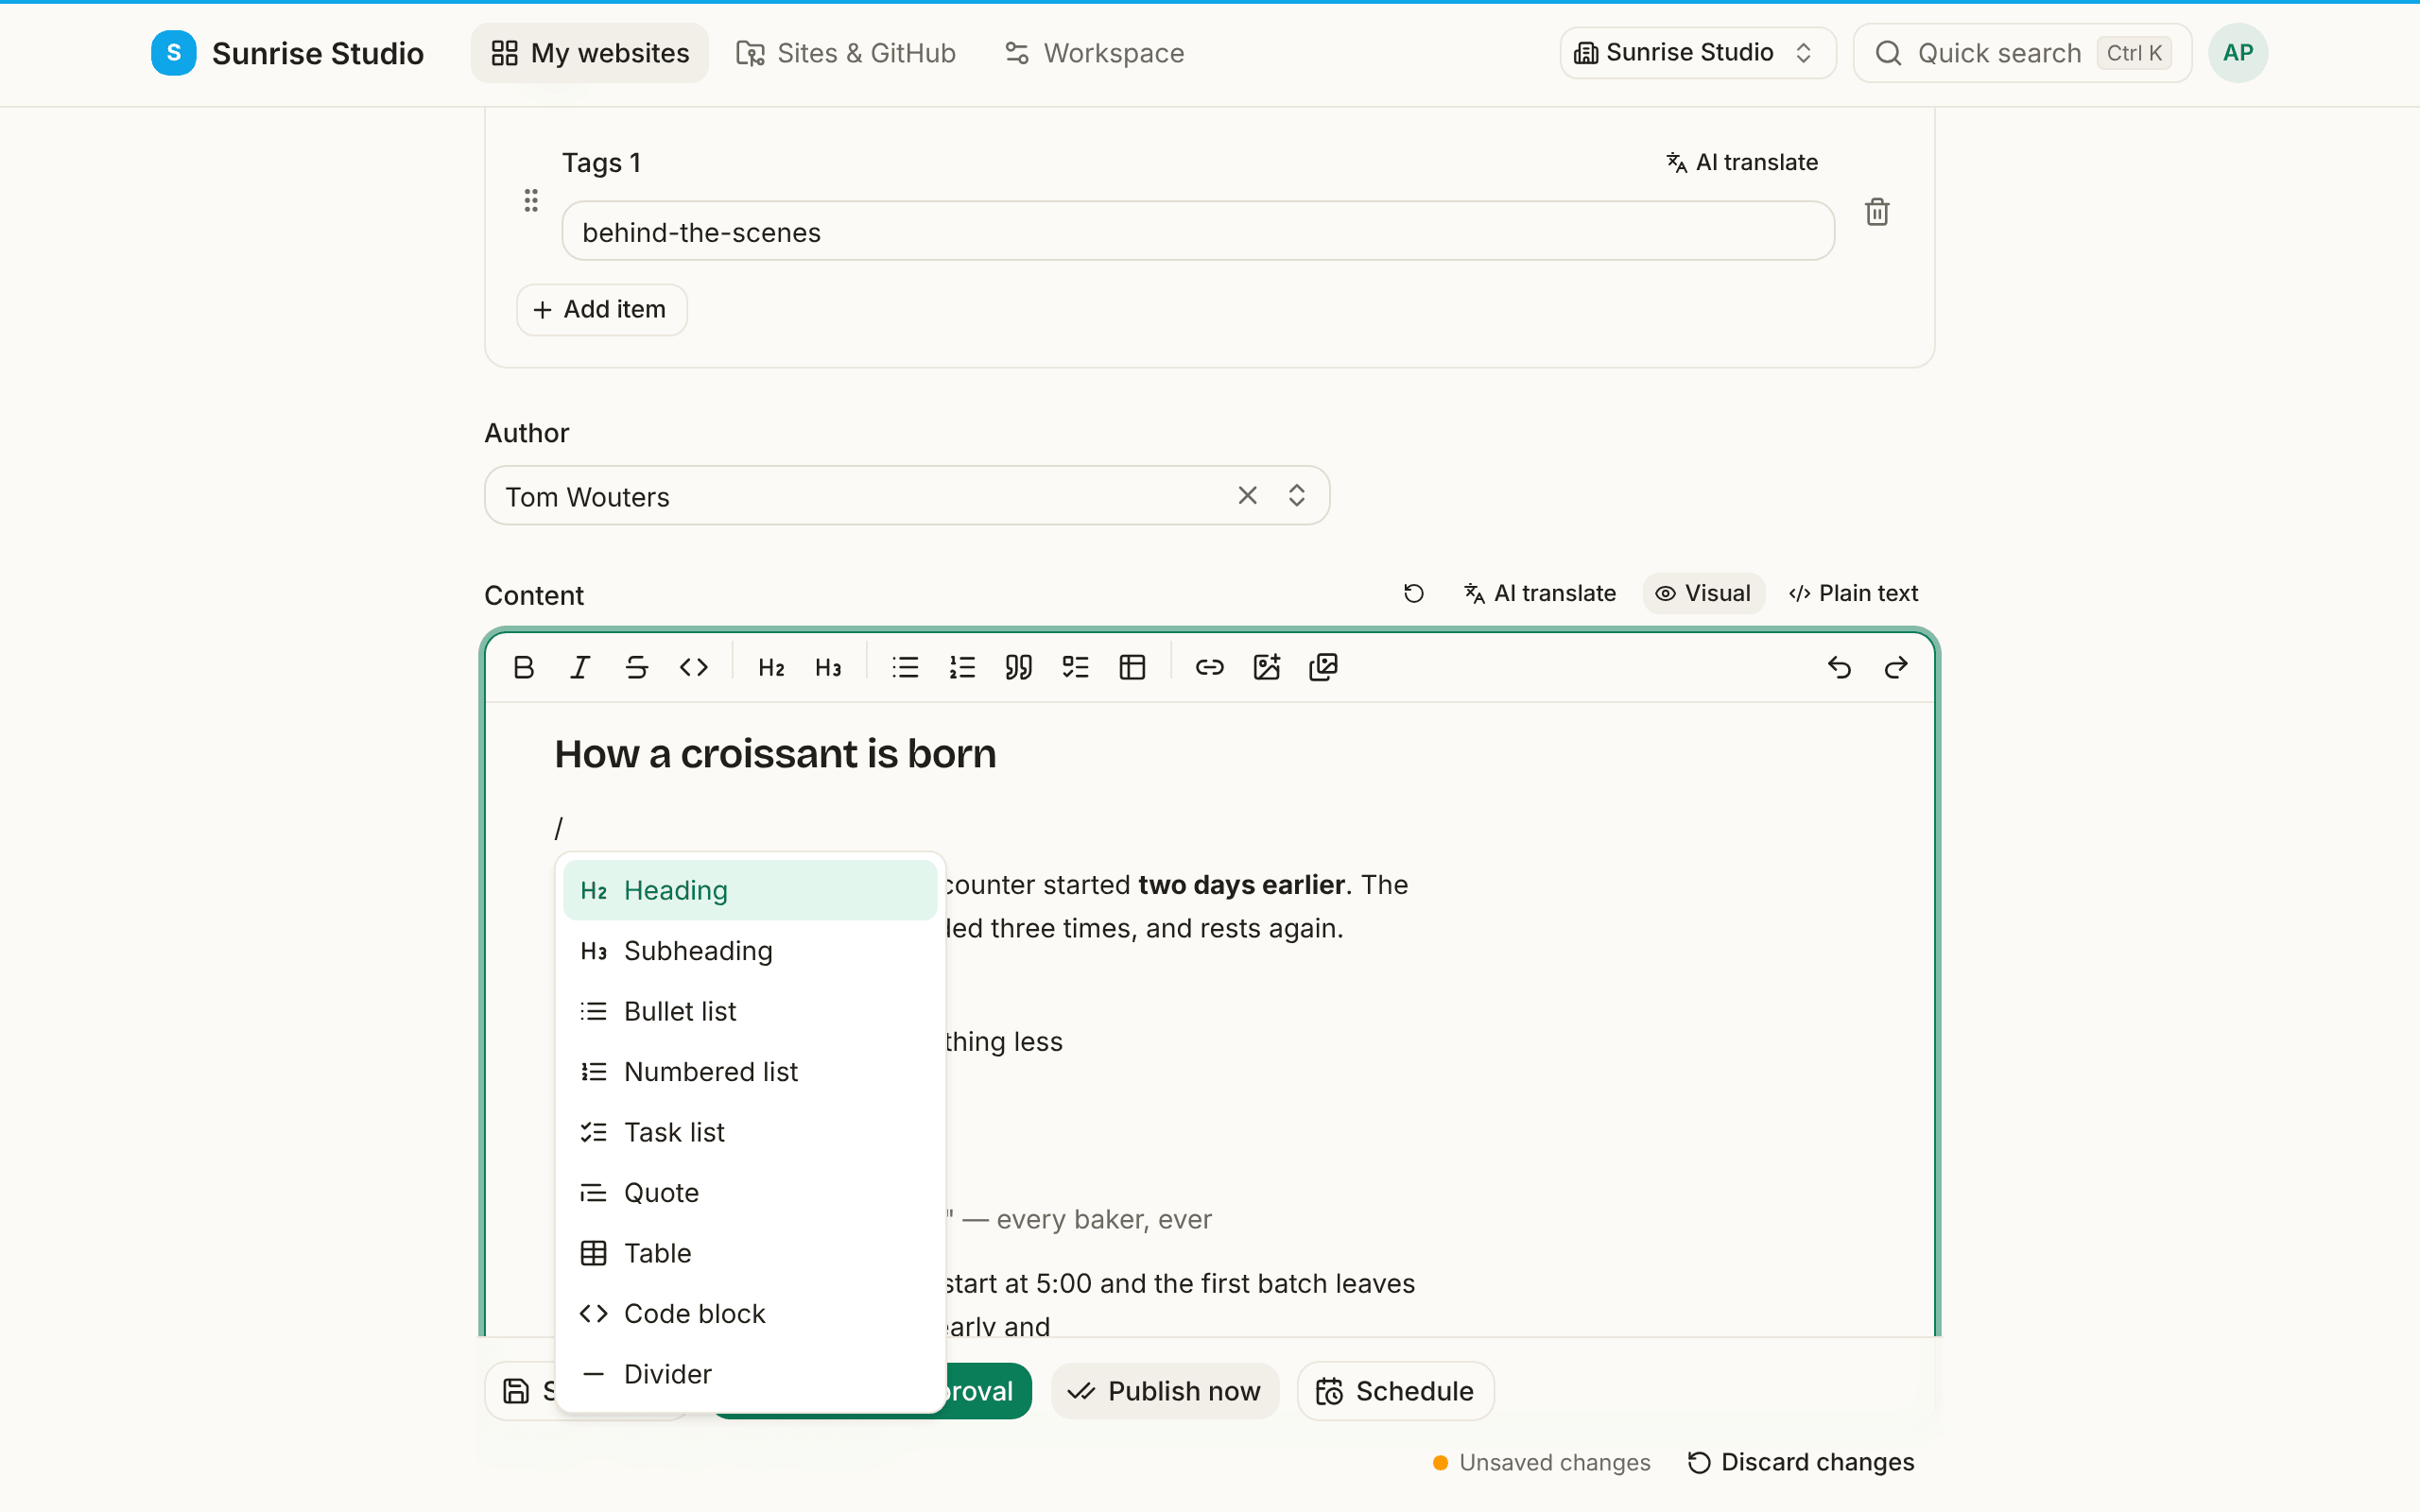Click the drag handle of Tags 1
The height and width of the screenshot is (1512, 2420).
pos(531,200)
